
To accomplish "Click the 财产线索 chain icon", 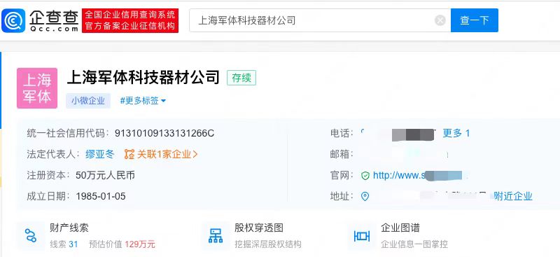I will pyautogui.click(x=31, y=236).
